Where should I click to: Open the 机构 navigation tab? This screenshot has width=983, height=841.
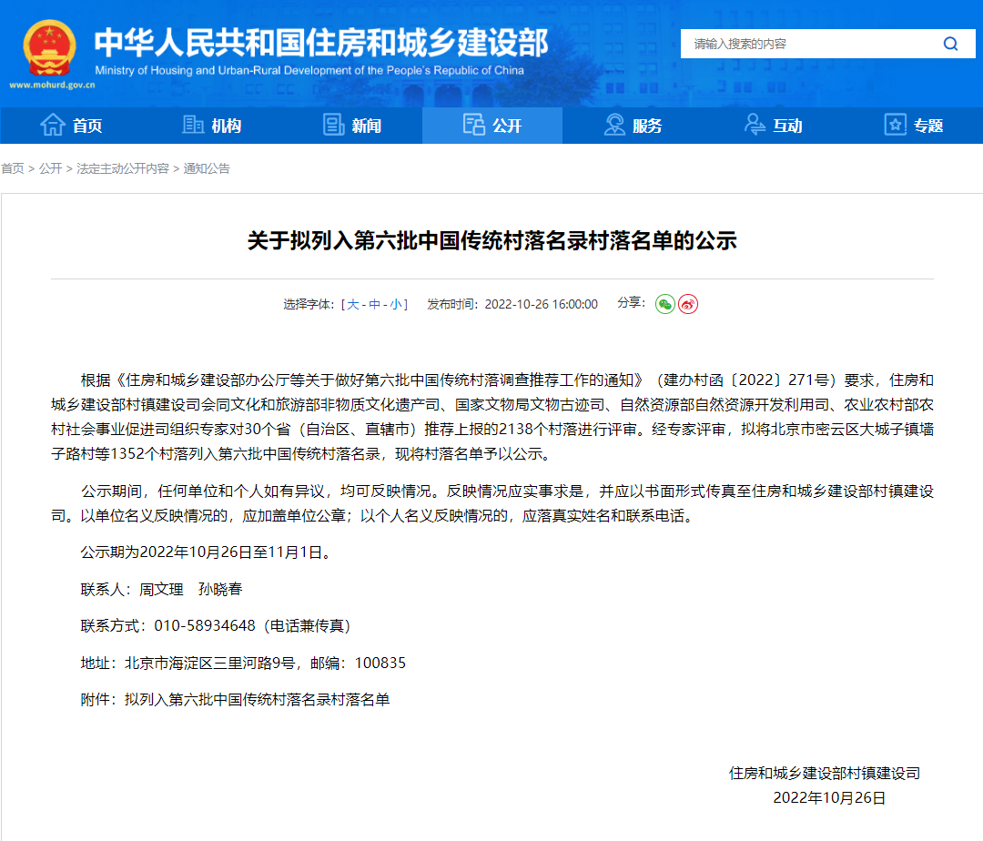tap(210, 126)
